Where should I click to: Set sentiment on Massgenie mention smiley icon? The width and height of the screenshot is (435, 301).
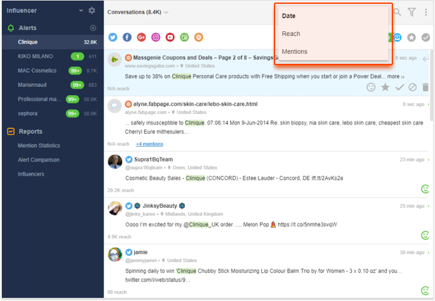[x=371, y=87]
